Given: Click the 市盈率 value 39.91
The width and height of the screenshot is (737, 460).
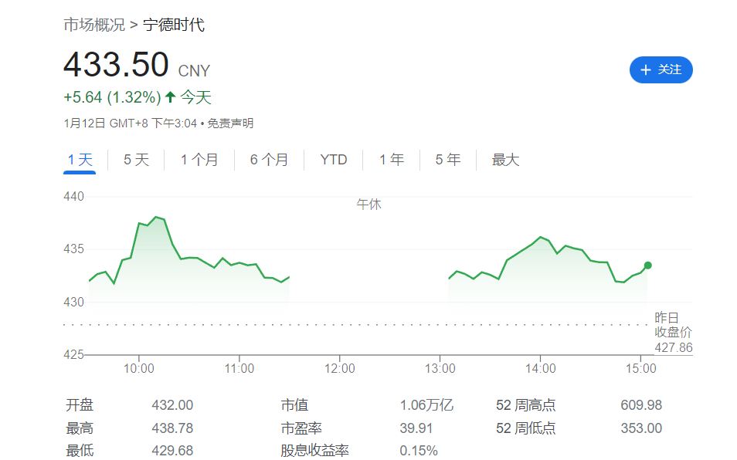Looking at the screenshot, I should (416, 428).
